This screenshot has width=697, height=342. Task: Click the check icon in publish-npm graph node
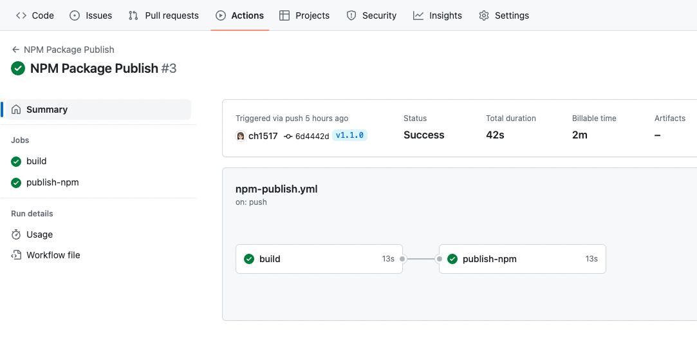[x=452, y=259]
